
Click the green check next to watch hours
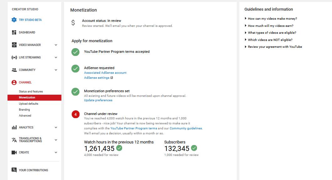[x=119, y=148]
